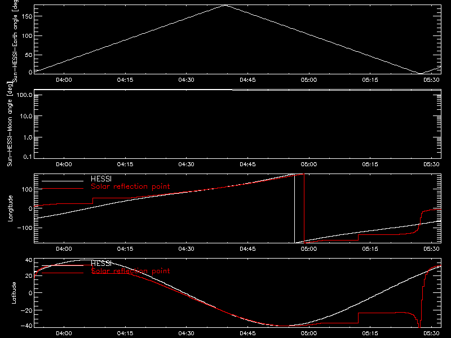Click the -40 tick on Latitude axis
451x338 pixels.
tap(26, 326)
